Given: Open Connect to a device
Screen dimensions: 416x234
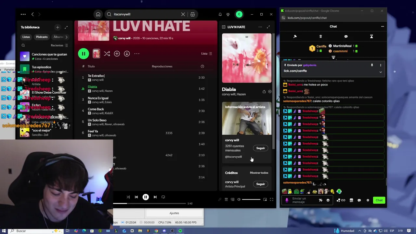Looking at the screenshot, I should tap(232, 200).
